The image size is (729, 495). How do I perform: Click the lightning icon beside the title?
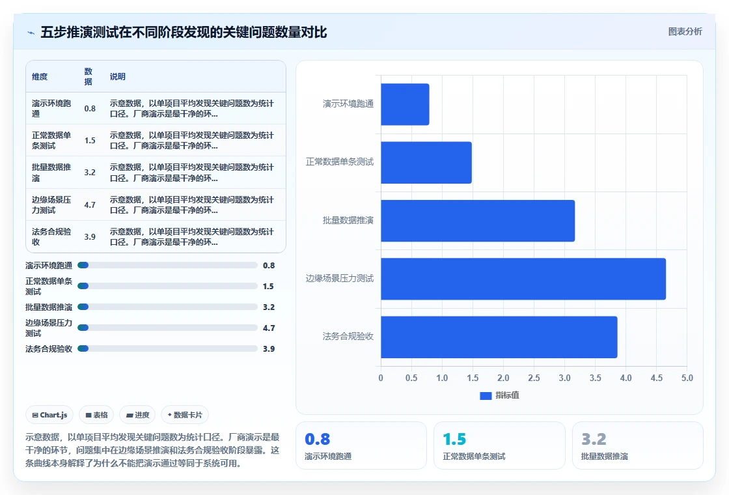31,33
